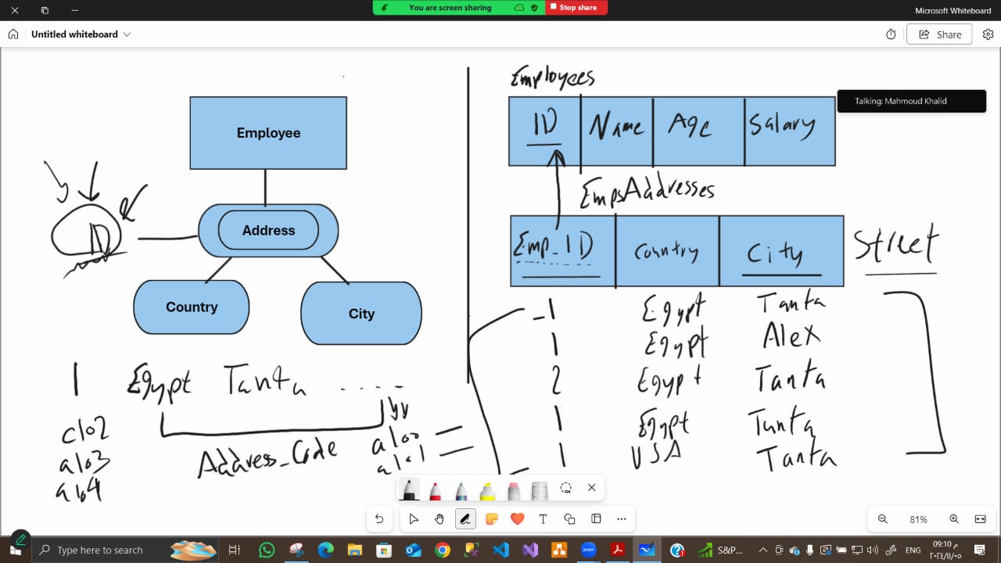Screen dimensions: 1001x563
Task: Click the Share button
Action: 939,34
